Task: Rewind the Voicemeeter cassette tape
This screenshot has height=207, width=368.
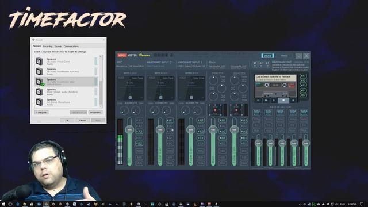Action: coord(258,101)
